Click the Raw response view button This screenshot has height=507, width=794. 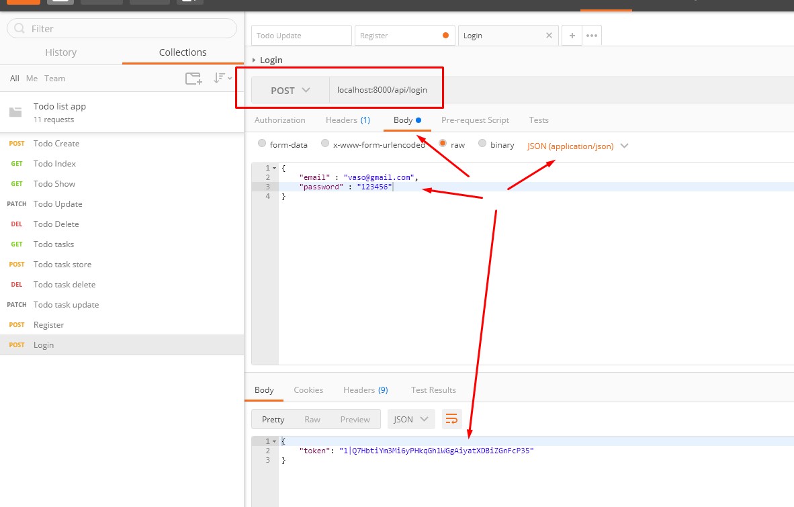click(312, 419)
